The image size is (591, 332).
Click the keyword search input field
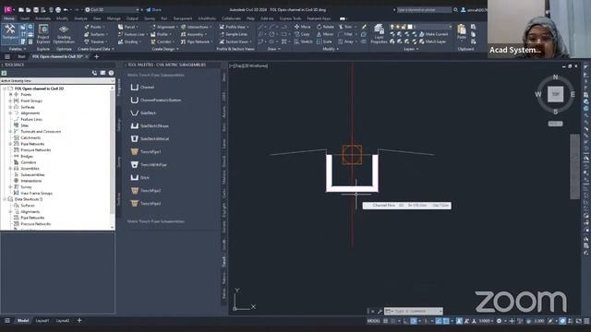tap(424, 10)
